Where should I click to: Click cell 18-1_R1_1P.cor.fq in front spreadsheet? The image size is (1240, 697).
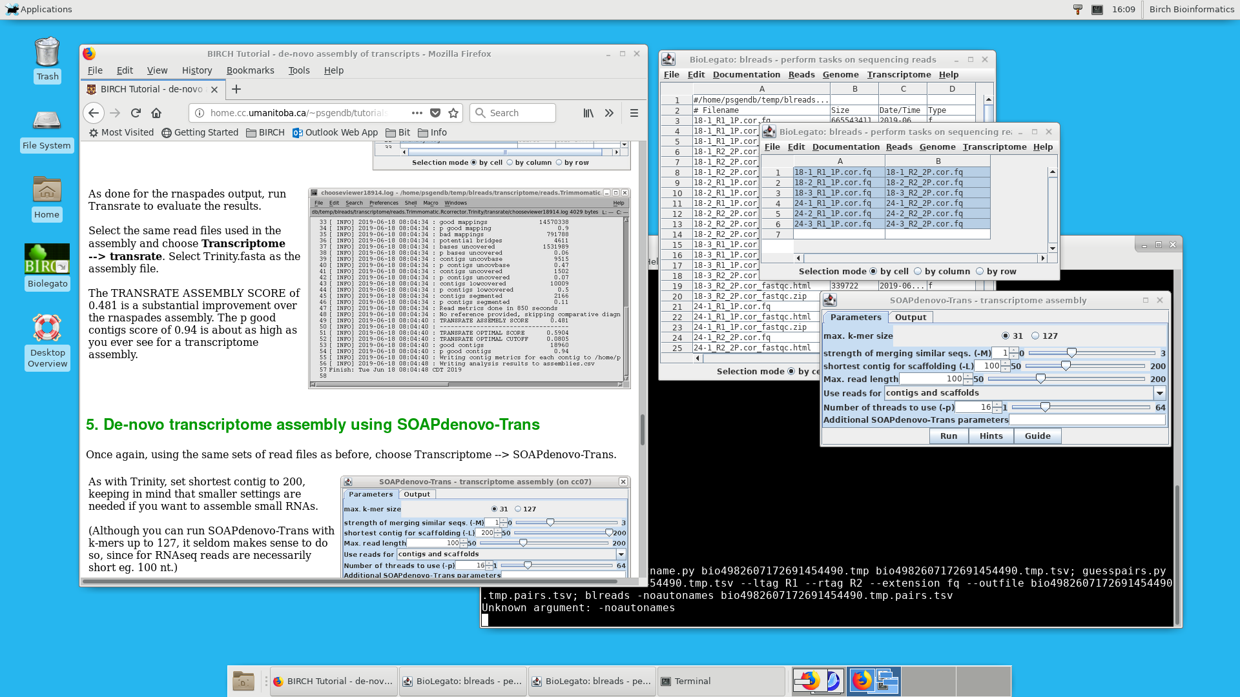pyautogui.click(x=839, y=172)
